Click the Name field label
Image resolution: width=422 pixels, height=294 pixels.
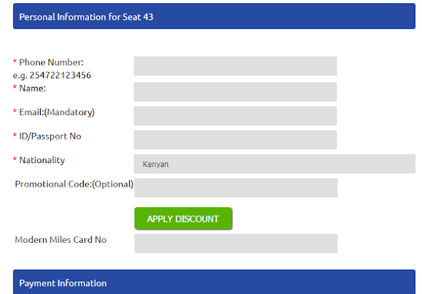(32, 87)
